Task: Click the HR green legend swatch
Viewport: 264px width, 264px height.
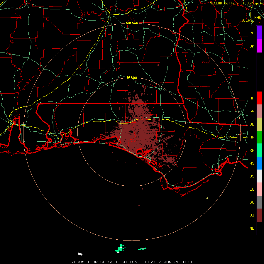Action: 259,137
